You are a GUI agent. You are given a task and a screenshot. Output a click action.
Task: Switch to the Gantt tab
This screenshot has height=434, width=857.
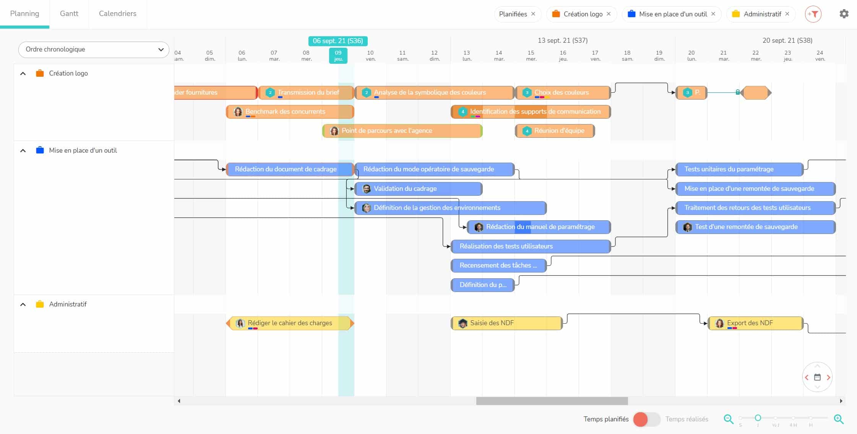pyautogui.click(x=69, y=13)
